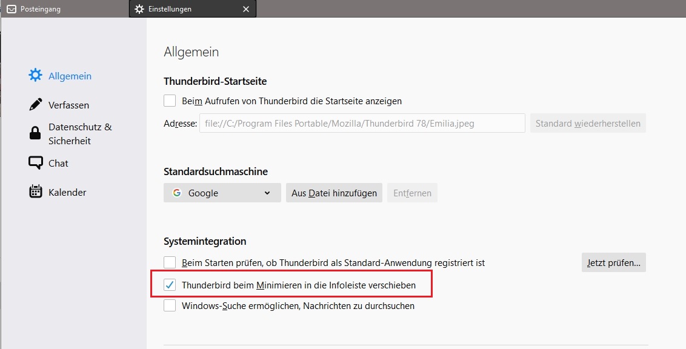Click the Einstellungen tab gear icon
The width and height of the screenshot is (686, 349).
point(139,9)
